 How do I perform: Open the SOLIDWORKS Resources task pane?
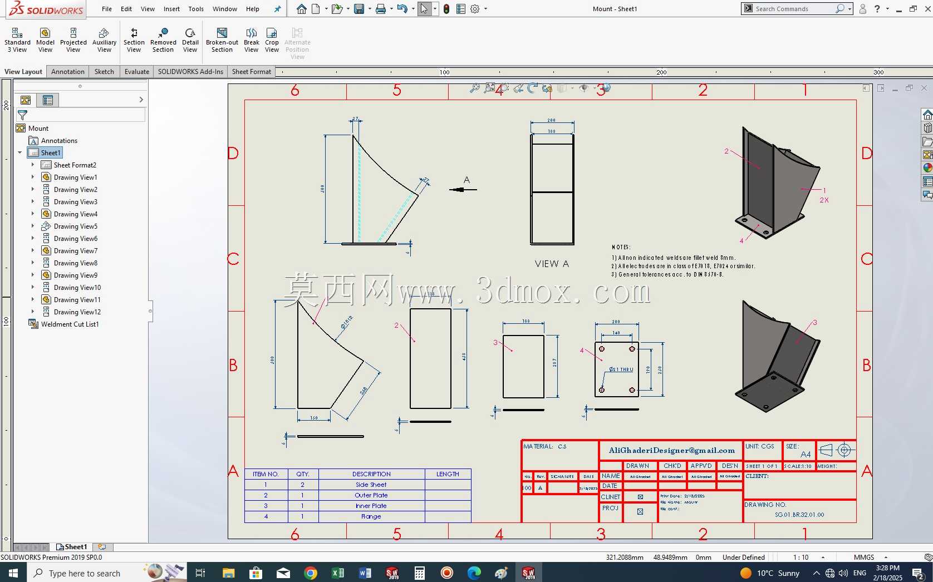927,115
